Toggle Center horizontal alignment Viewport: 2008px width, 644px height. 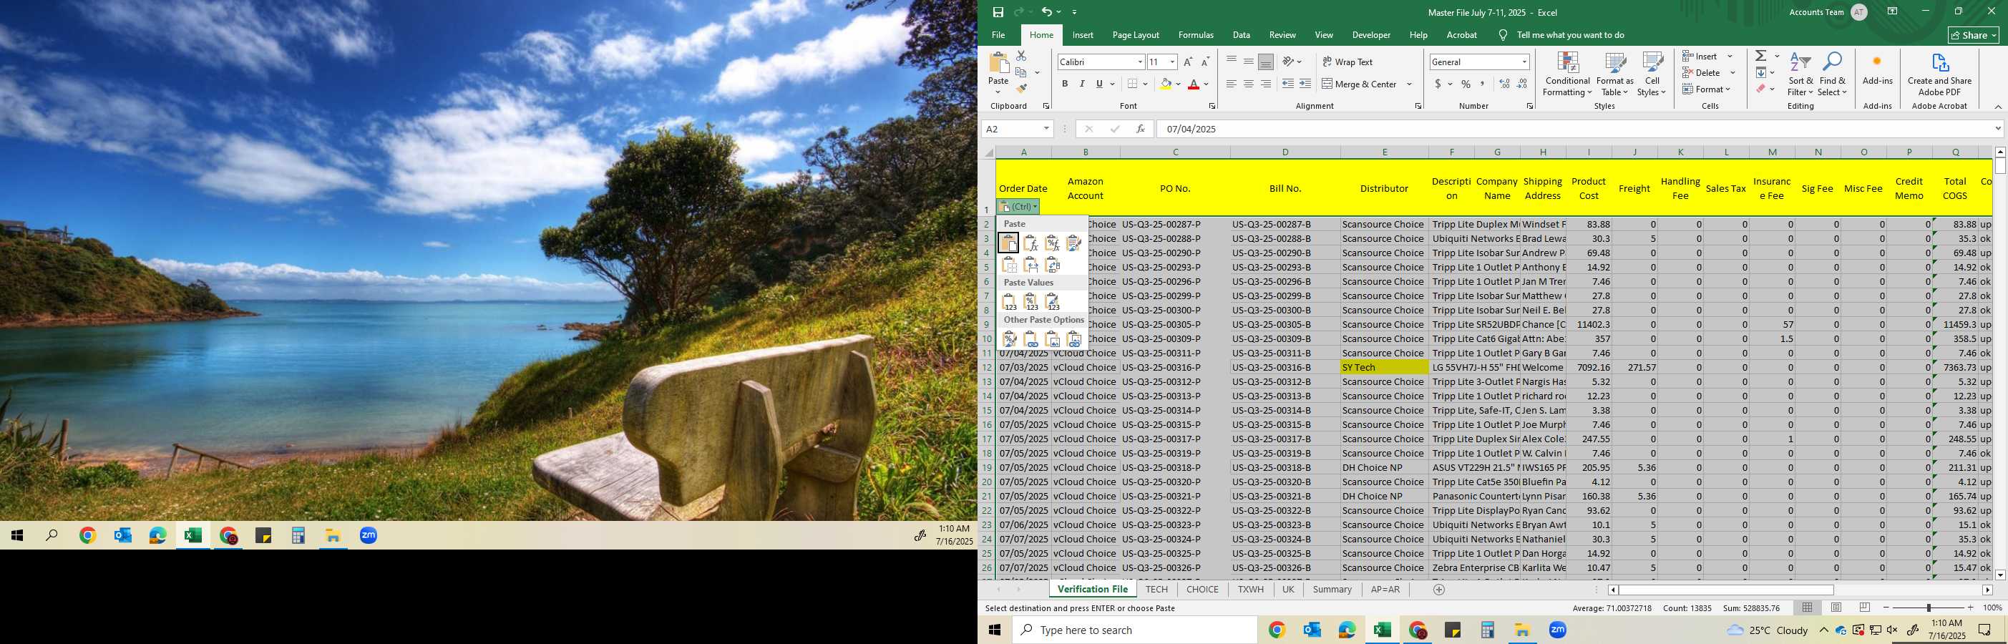click(1249, 84)
